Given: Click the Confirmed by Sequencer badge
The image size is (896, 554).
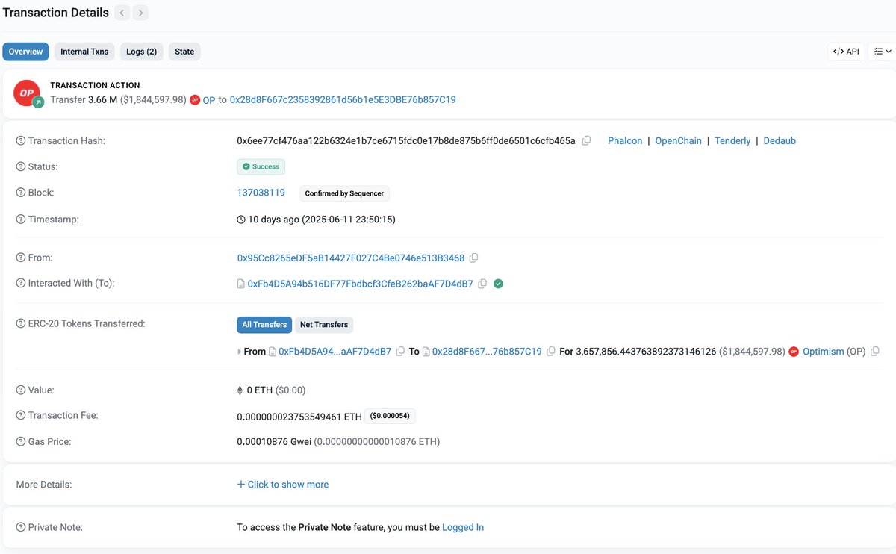Looking at the screenshot, I should [344, 193].
